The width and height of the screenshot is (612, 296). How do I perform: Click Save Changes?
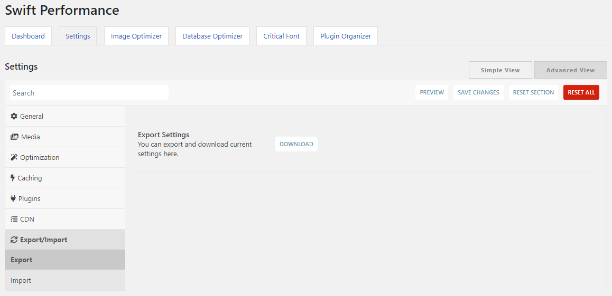pyautogui.click(x=478, y=92)
